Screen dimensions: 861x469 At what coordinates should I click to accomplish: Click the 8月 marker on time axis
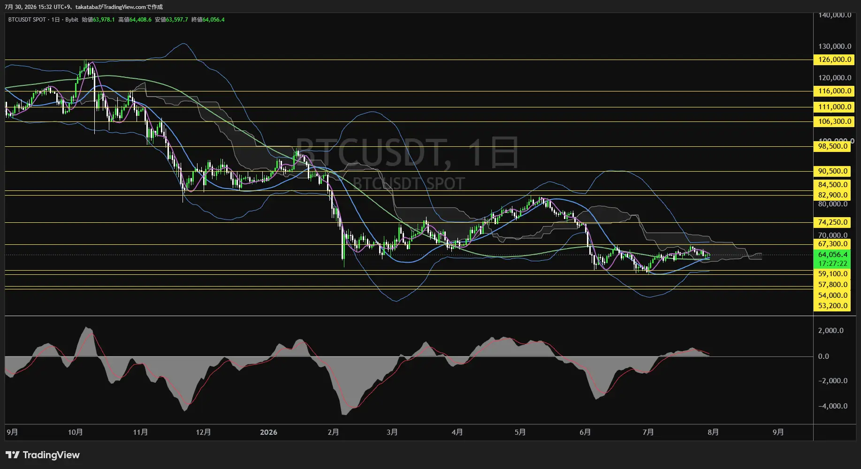coord(713,432)
